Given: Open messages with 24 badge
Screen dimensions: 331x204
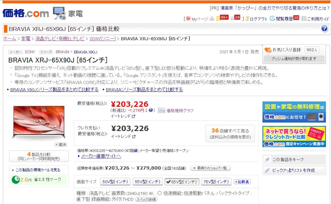Looking at the screenshot, I should (235, 18).
